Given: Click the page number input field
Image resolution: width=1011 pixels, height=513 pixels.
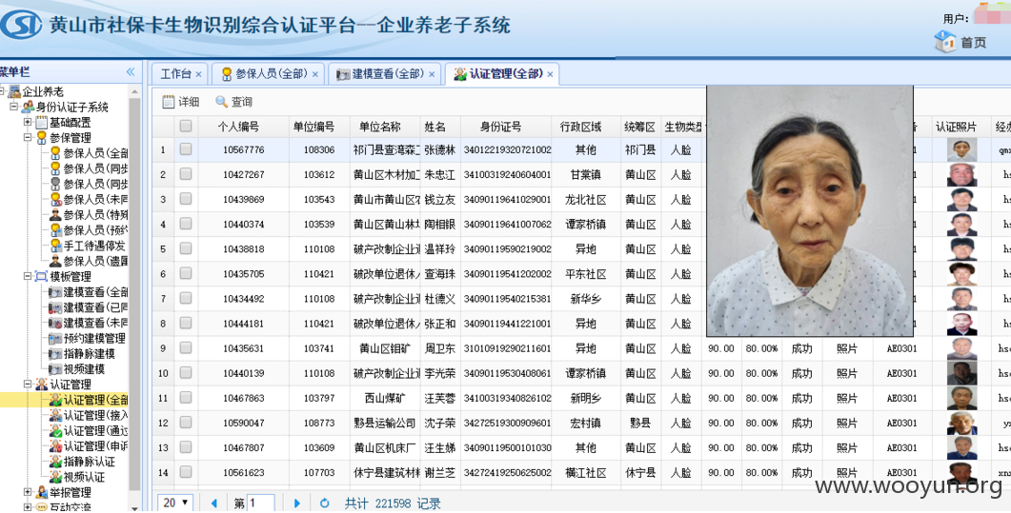Looking at the screenshot, I should (x=261, y=503).
